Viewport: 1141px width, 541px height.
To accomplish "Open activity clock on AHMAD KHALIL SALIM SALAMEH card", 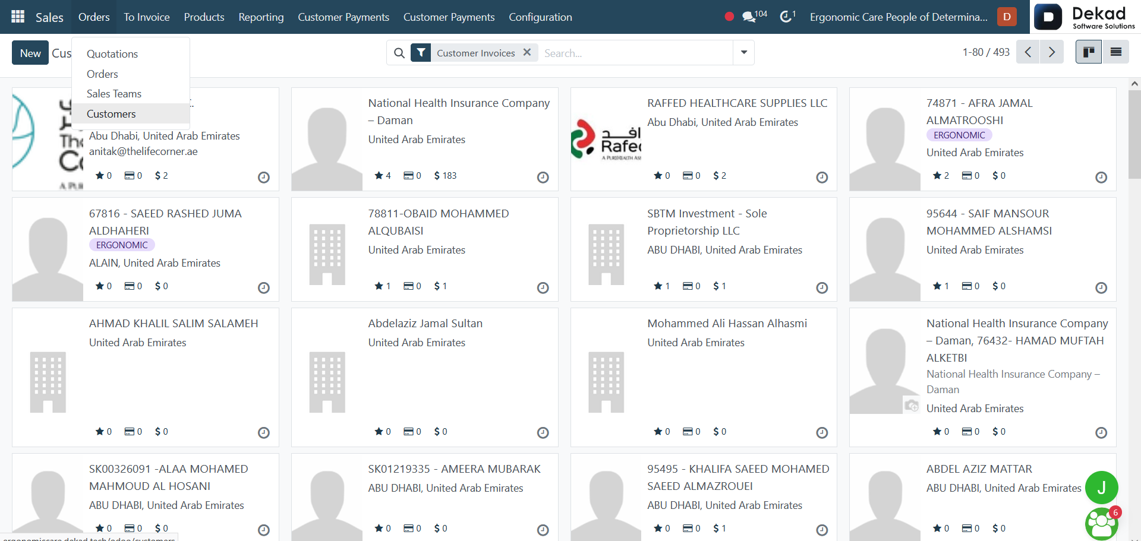I will click(264, 433).
